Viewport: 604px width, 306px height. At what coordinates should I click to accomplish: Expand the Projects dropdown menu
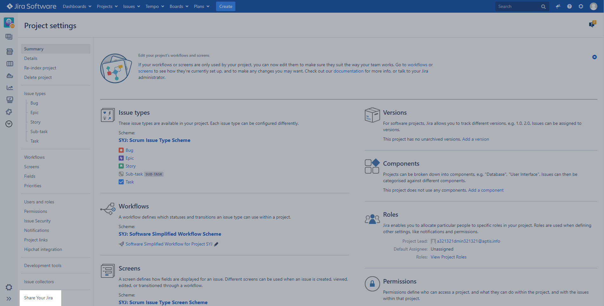click(x=107, y=6)
